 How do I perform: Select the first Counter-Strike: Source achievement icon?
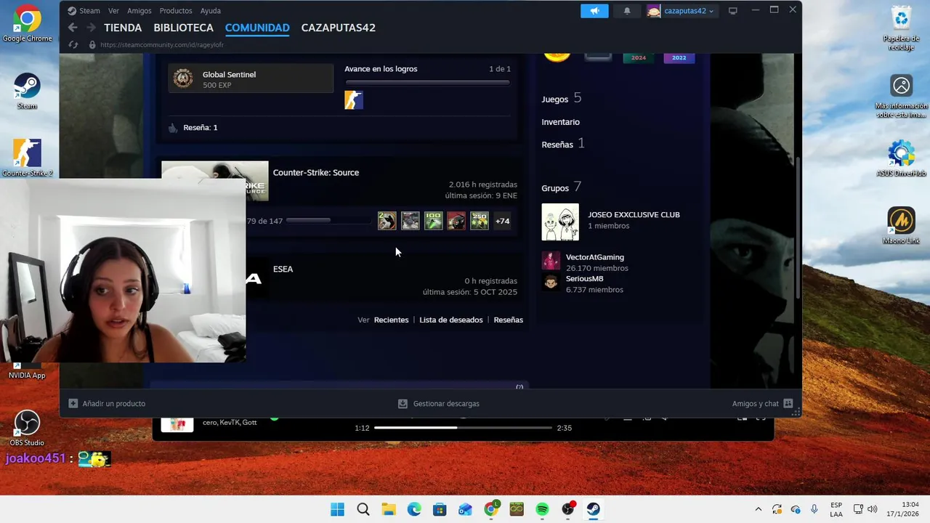pyautogui.click(x=387, y=221)
